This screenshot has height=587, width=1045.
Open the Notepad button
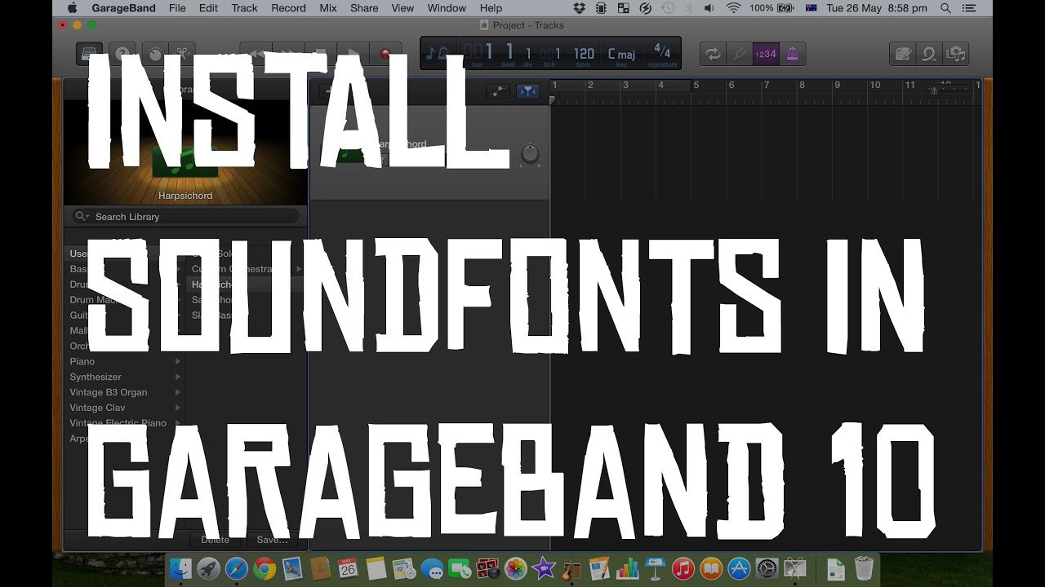click(x=903, y=54)
